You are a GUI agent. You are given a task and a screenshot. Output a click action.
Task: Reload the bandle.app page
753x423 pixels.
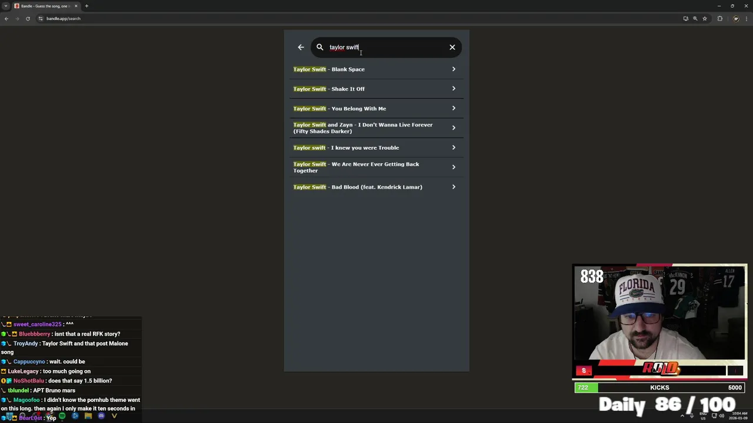click(28, 18)
